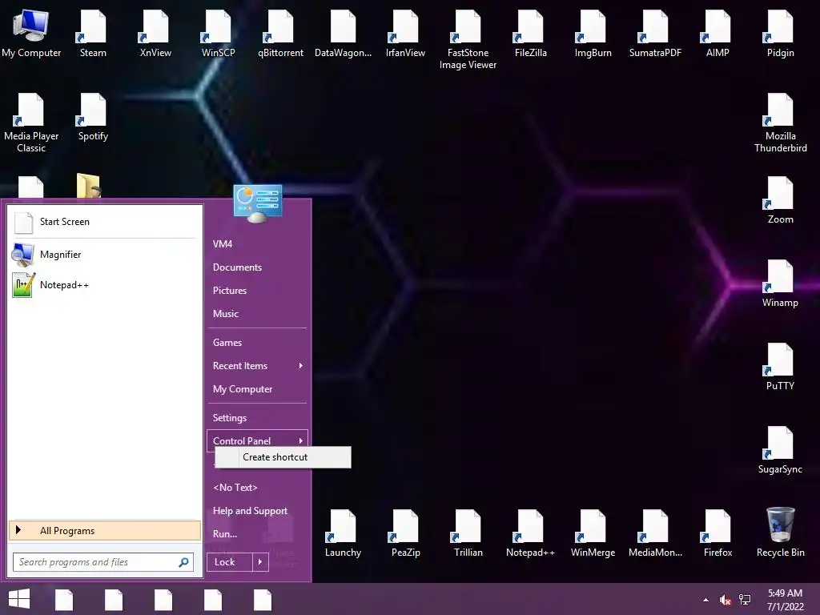Click the AIMP desktop icon
Viewport: 820px width, 615px height.
tap(717, 34)
